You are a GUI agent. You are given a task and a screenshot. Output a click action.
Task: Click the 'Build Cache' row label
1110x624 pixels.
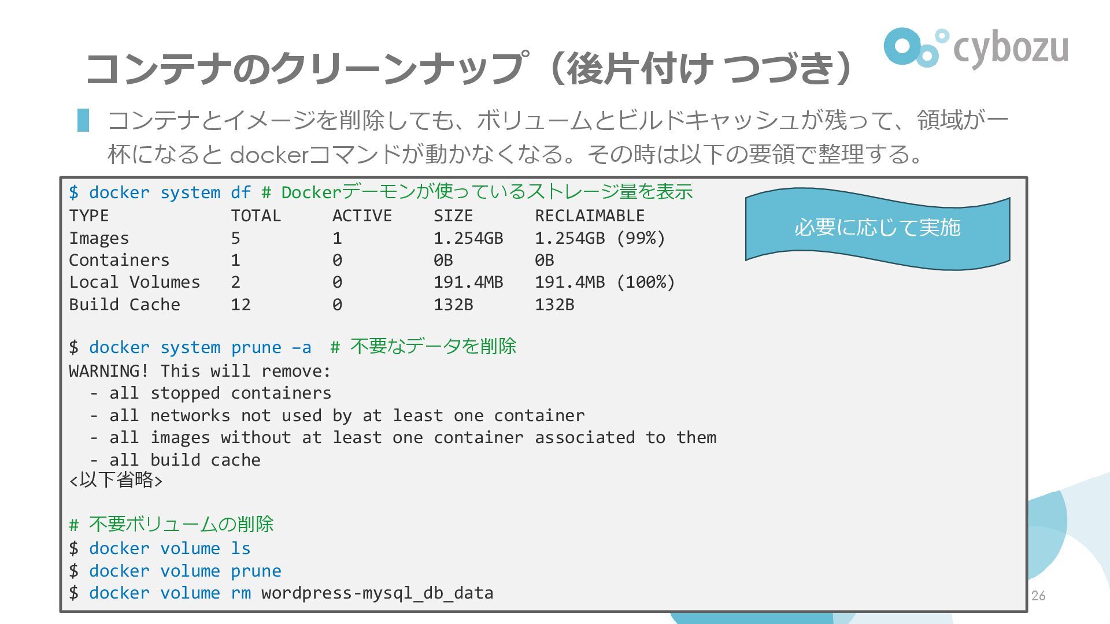(x=124, y=304)
